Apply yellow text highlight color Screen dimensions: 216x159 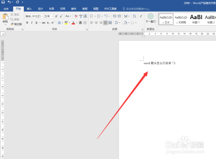[66, 23]
